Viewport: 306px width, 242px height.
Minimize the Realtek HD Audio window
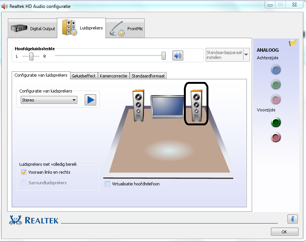point(270,5)
